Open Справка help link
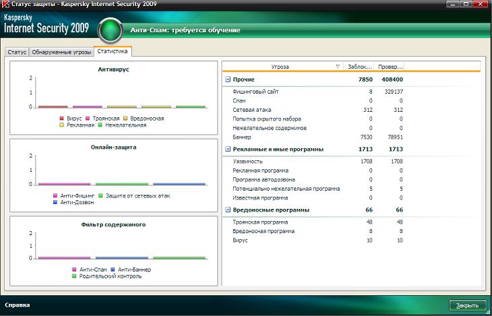The width and height of the screenshot is (492, 316). [18, 305]
